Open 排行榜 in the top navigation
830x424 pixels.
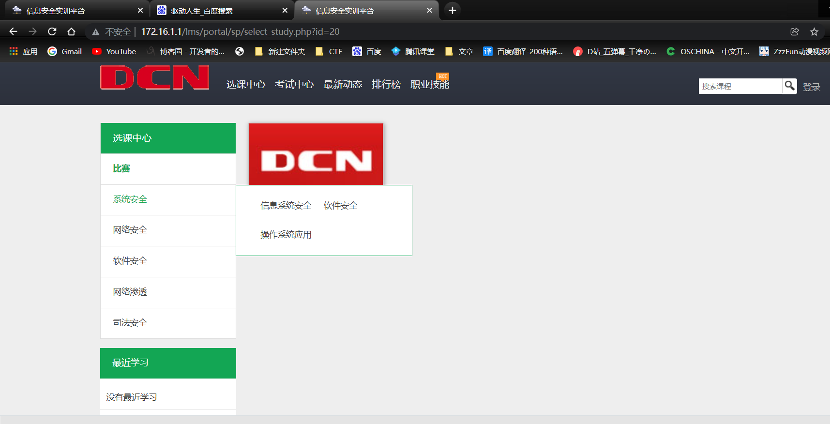tap(386, 84)
